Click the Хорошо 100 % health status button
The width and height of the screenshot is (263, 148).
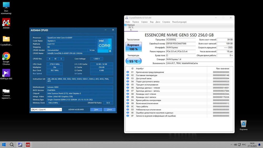(134, 47)
